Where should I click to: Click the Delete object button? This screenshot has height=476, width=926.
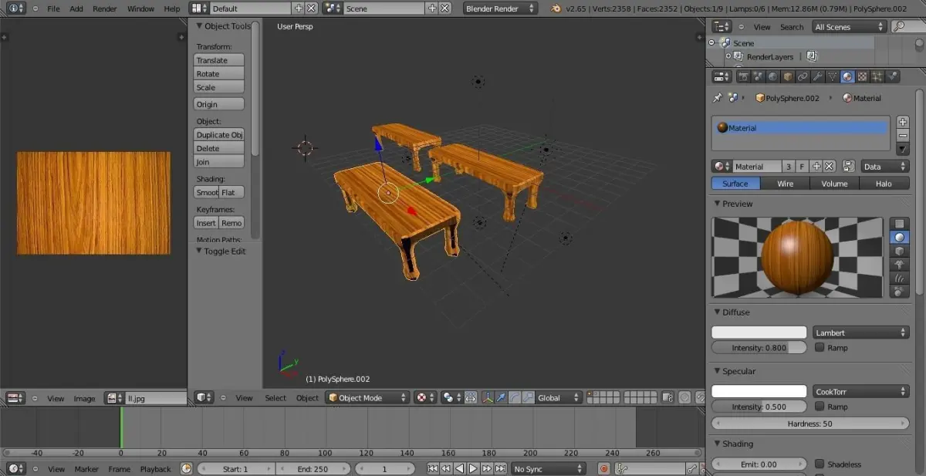point(219,148)
